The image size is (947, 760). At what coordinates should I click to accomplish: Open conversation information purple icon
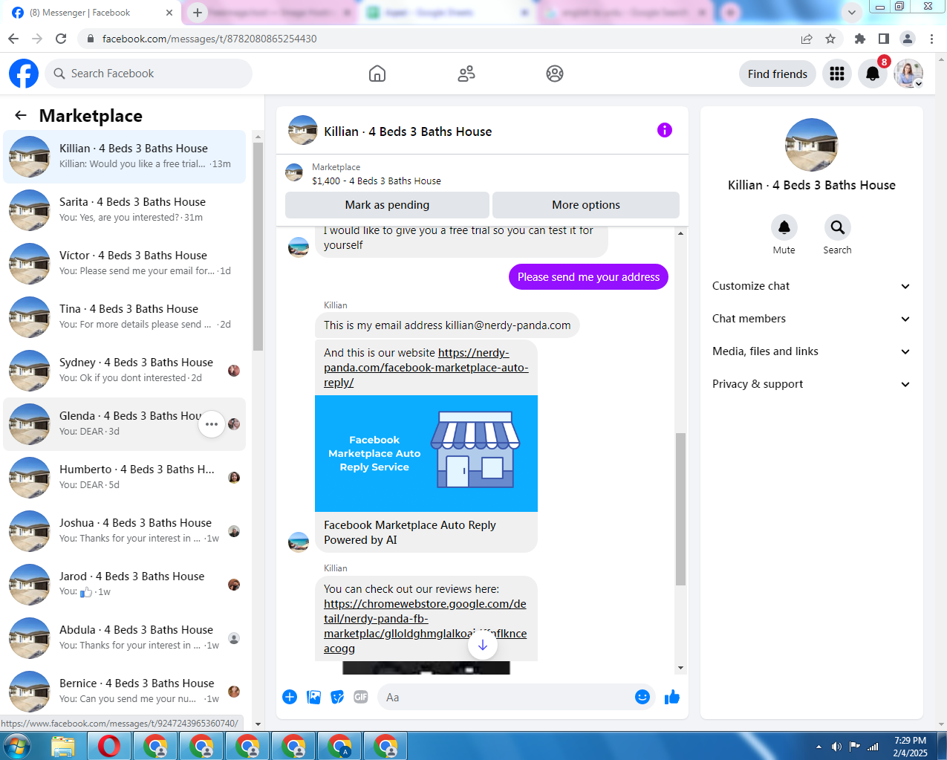(x=665, y=131)
